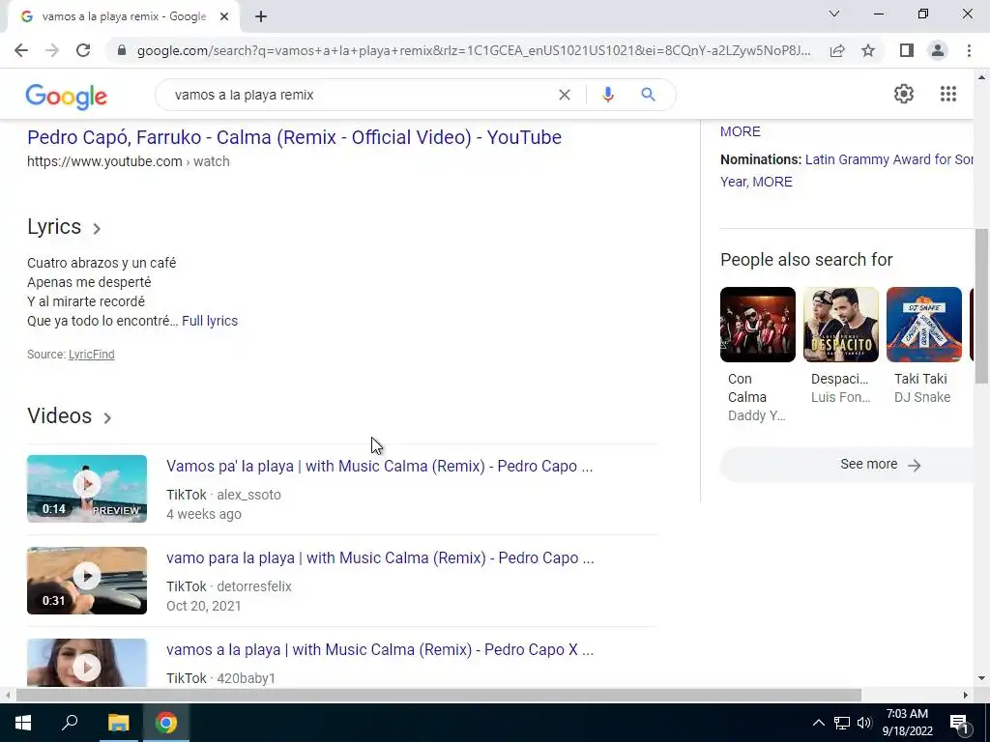The width and height of the screenshot is (990, 742).
Task: Open the Chrome three-dot menu
Action: click(x=969, y=50)
